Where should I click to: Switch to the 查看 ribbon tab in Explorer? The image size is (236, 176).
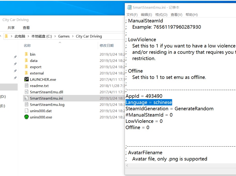tap(26, 28)
